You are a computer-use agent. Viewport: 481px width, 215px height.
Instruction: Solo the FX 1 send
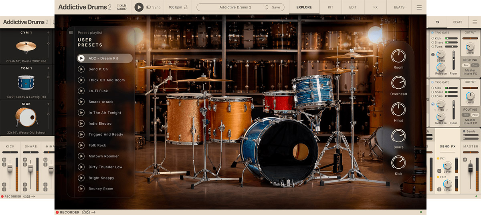coord(439,171)
